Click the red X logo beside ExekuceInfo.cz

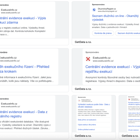point(88,59)
